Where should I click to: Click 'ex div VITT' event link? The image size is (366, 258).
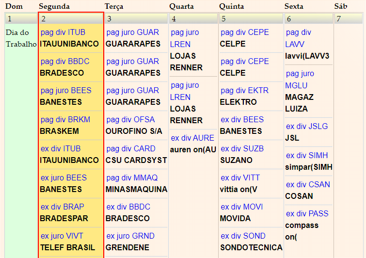240,178
